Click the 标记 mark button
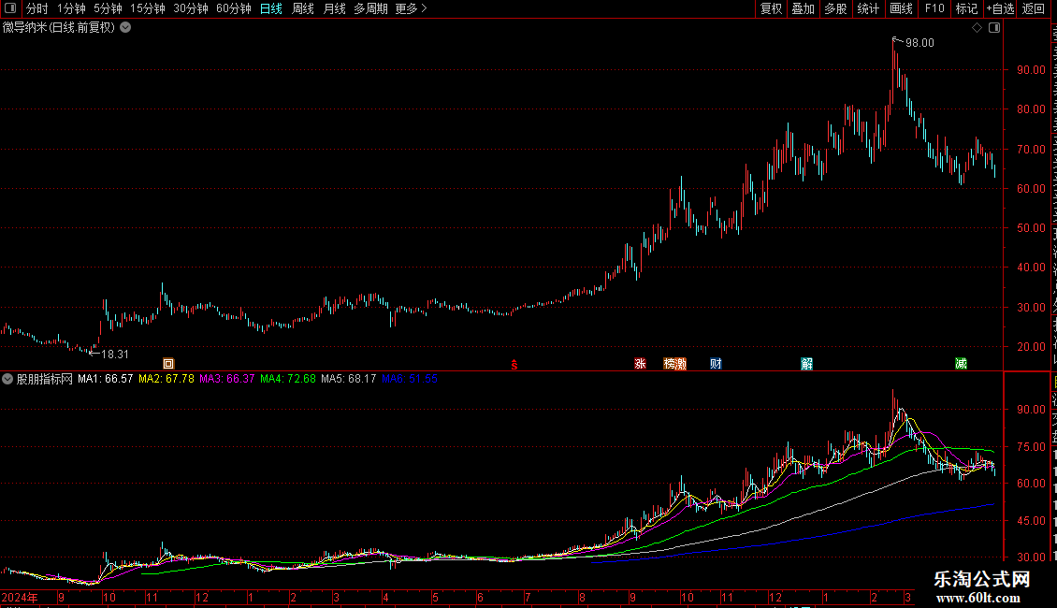1057x608 pixels. [x=966, y=8]
